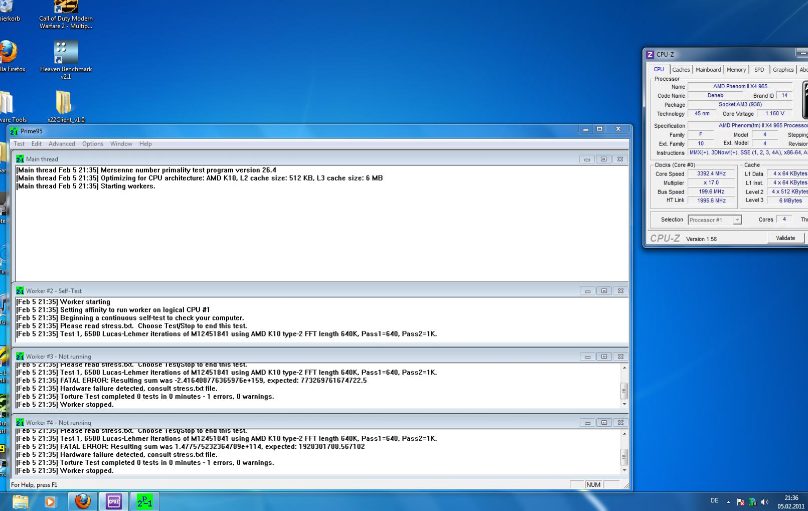
Task: Click the 'AMD Phenom II X4 965' name field
Action: [740, 86]
